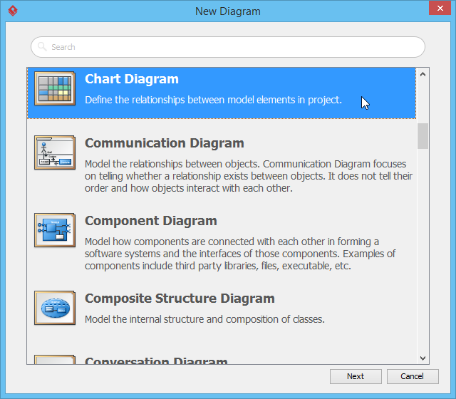Screen dimensions: 456x399
Task: Select the 'Communication Diagram' title
Action: (x=165, y=143)
